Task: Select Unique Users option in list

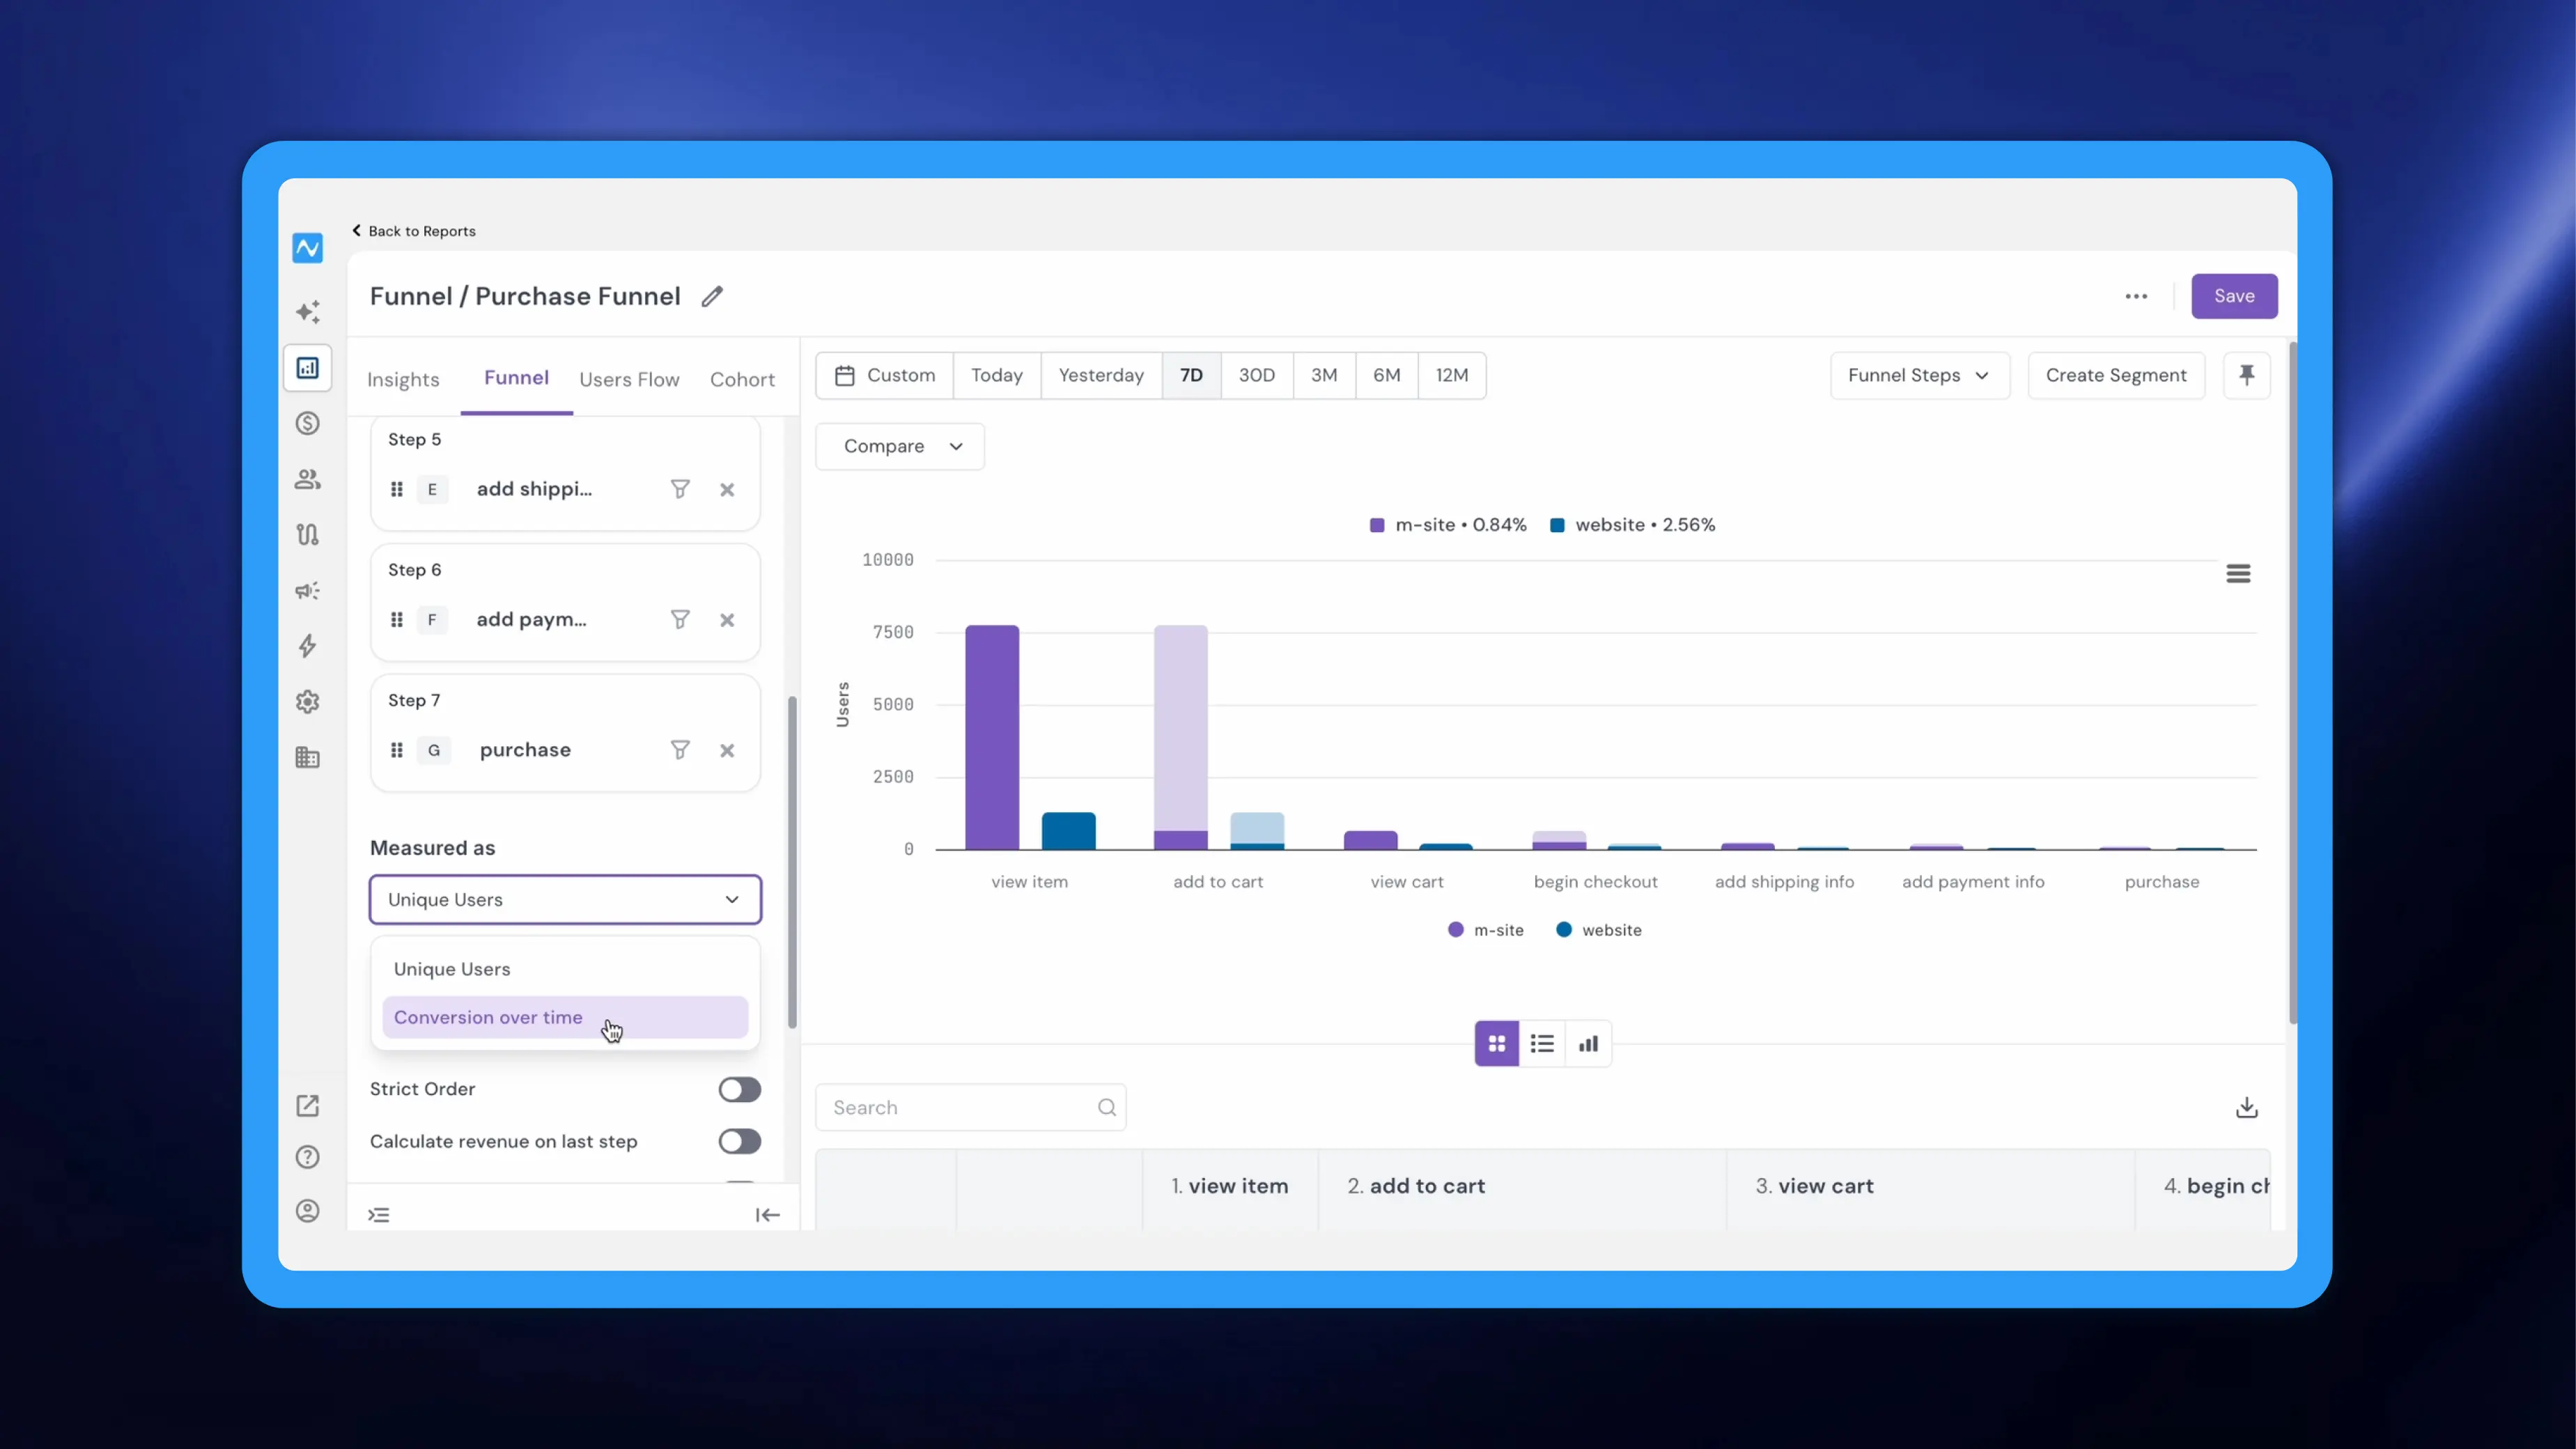Action: click(x=565, y=969)
